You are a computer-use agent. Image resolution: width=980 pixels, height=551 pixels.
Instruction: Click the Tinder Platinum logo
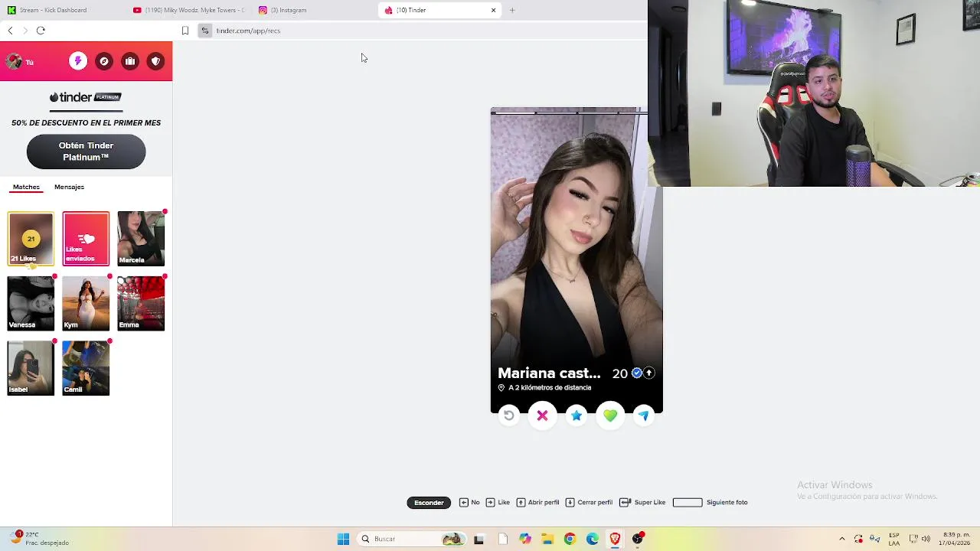click(x=86, y=97)
